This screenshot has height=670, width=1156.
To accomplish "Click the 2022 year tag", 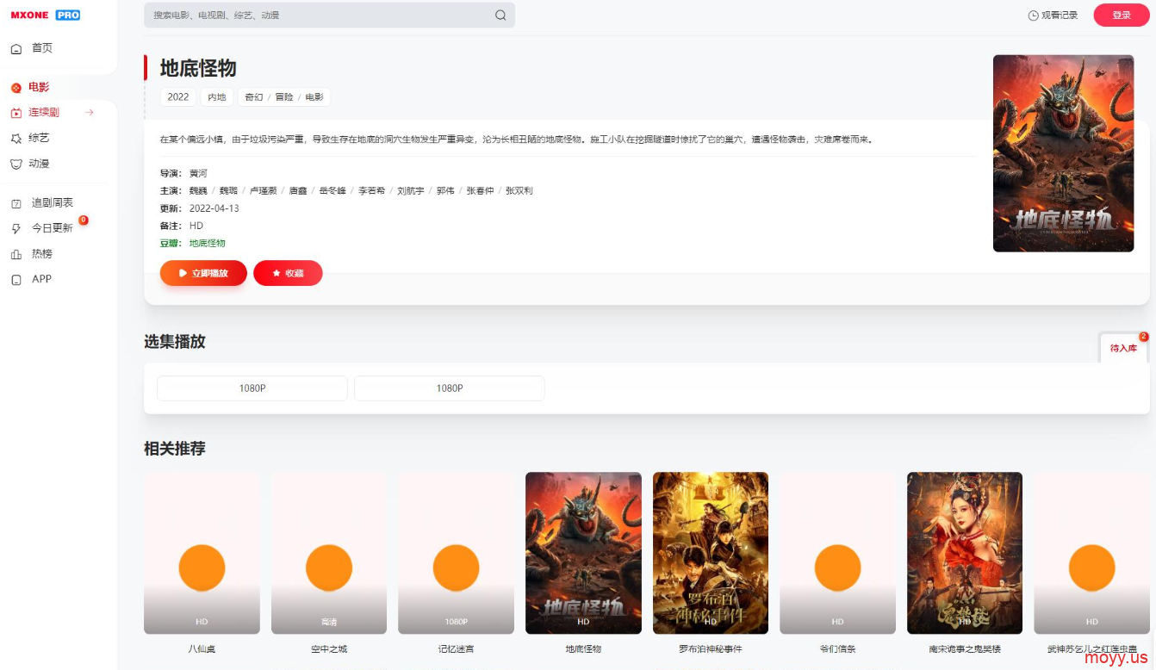I will pos(178,97).
